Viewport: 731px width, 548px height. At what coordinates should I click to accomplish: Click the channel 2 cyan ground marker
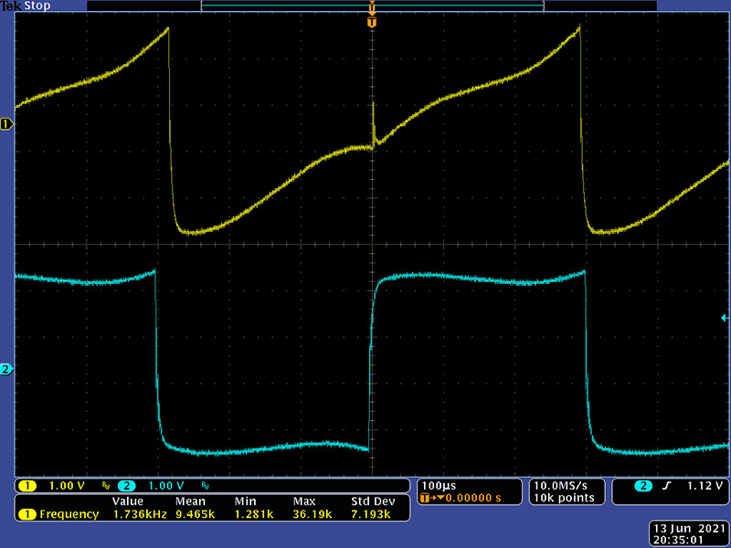click(x=6, y=369)
